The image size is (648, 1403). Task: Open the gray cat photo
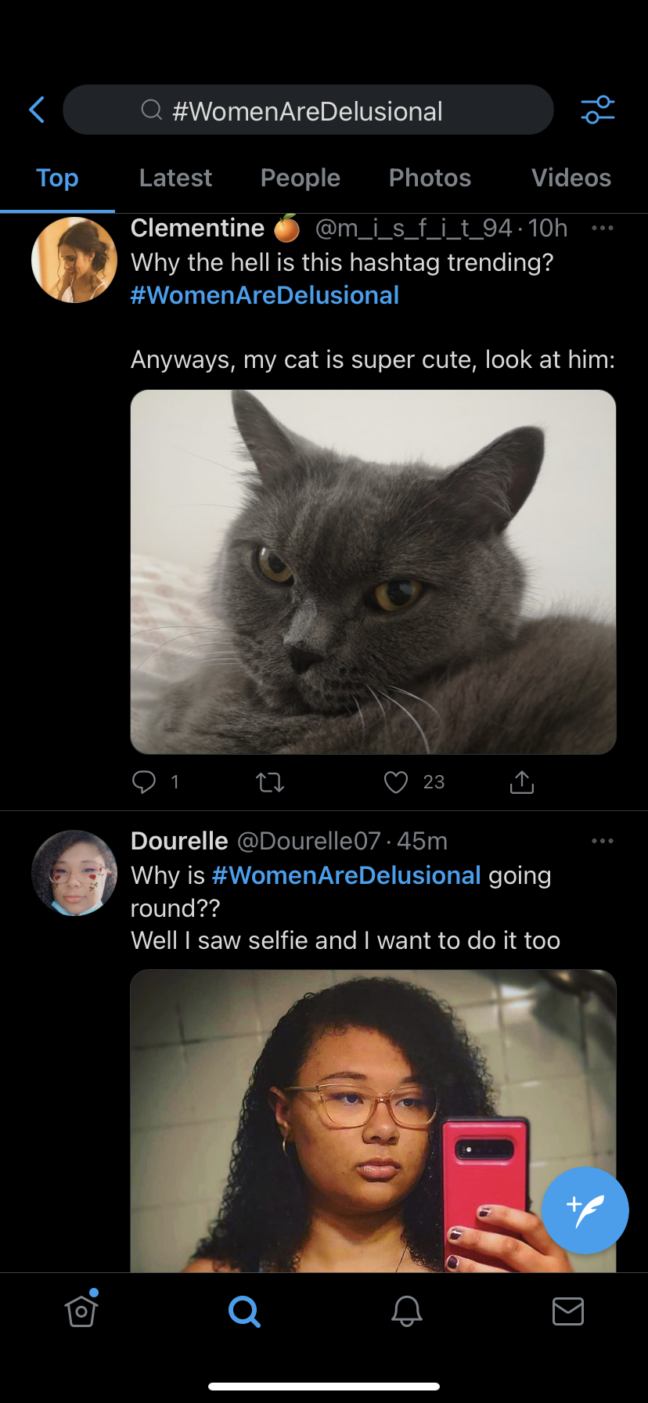tap(373, 572)
